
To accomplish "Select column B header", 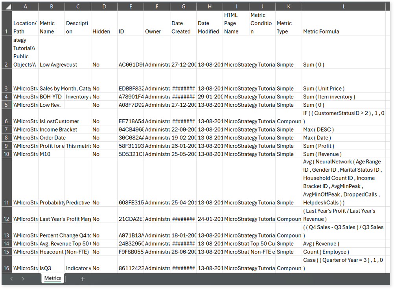I will click(x=52, y=7).
